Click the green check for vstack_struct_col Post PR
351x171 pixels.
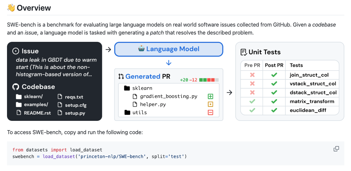coord(274,84)
